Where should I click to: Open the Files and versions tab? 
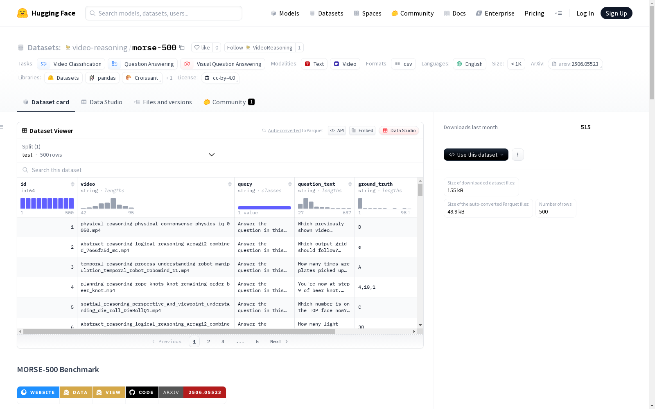pyautogui.click(x=163, y=102)
